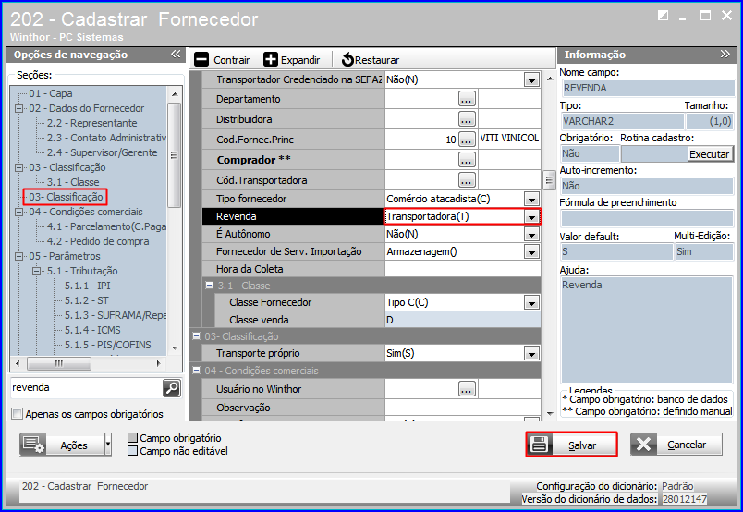Toggle the Campo não editável checkbox

(133, 451)
